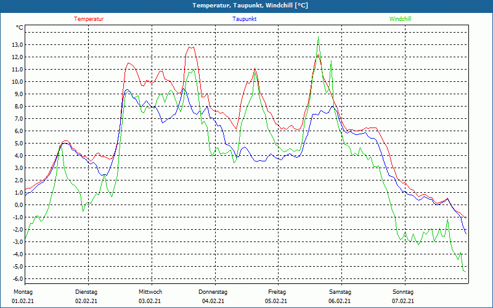Click the 9,0 y-axis value
This screenshot has width=493, height=308.
tap(18, 94)
